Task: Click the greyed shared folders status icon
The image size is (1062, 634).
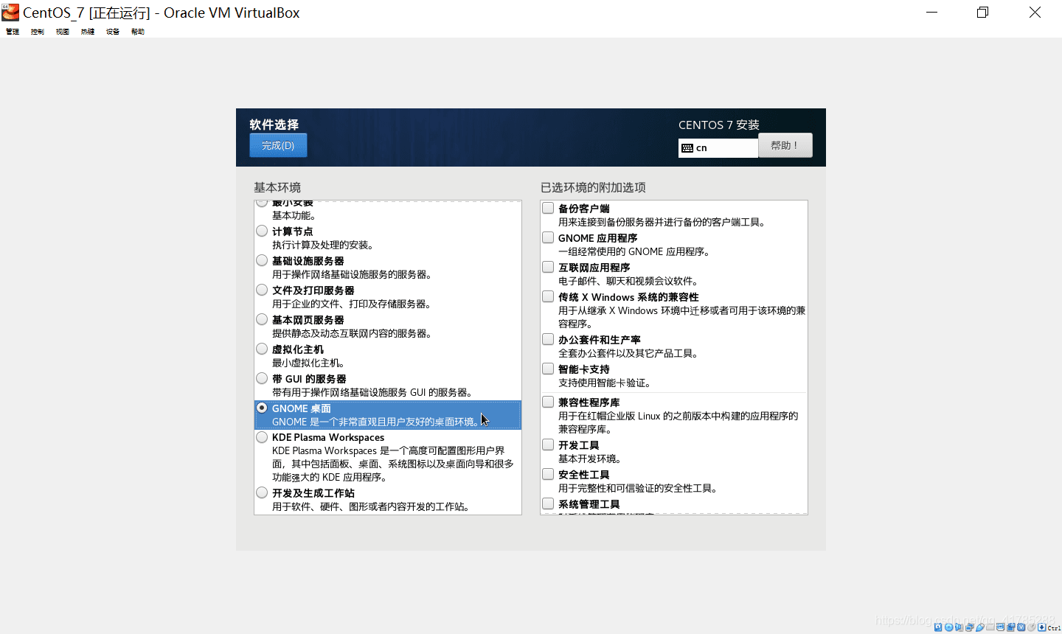Action: tap(990, 627)
